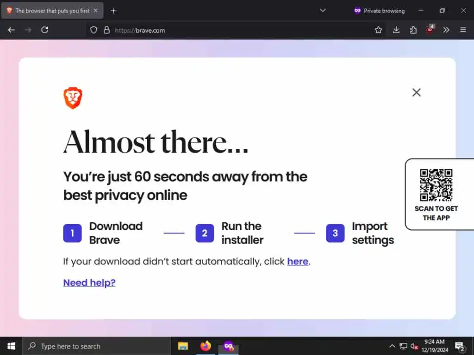Open the Windows Start menu
Screen dimensions: 474x355
click(x=11, y=346)
